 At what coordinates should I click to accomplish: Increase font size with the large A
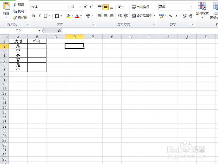(85, 7)
